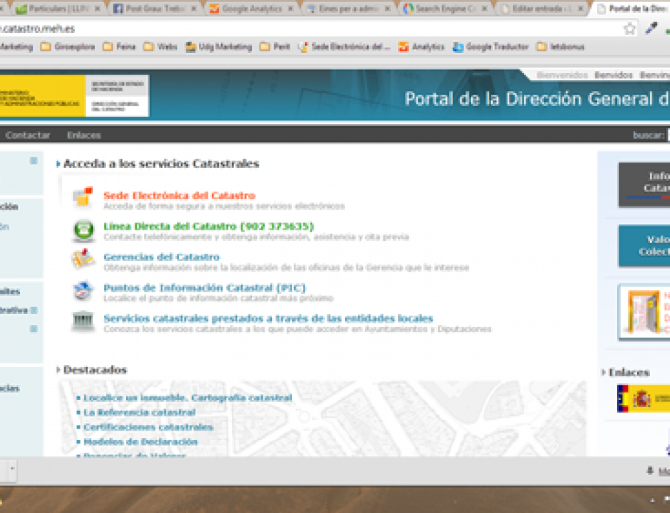Screen dimensions: 670x513
Task: Open the Enlaces menu item
Action: [84, 135]
